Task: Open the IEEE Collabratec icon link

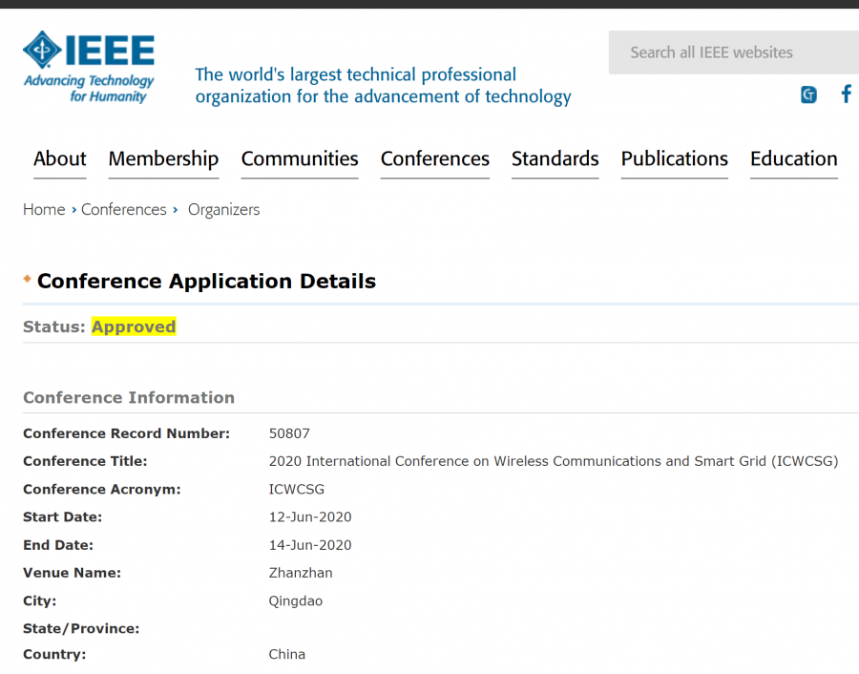Action: click(x=808, y=95)
